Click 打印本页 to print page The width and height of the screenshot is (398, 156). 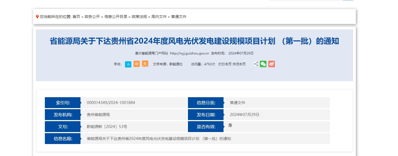coord(225,64)
